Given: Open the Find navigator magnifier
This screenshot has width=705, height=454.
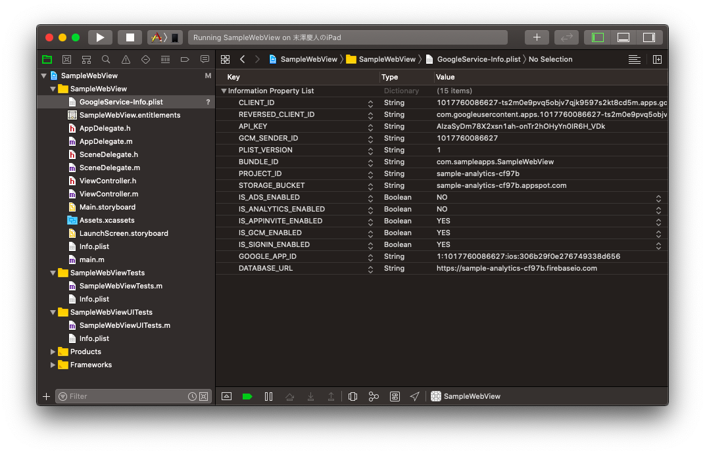Looking at the screenshot, I should (106, 59).
